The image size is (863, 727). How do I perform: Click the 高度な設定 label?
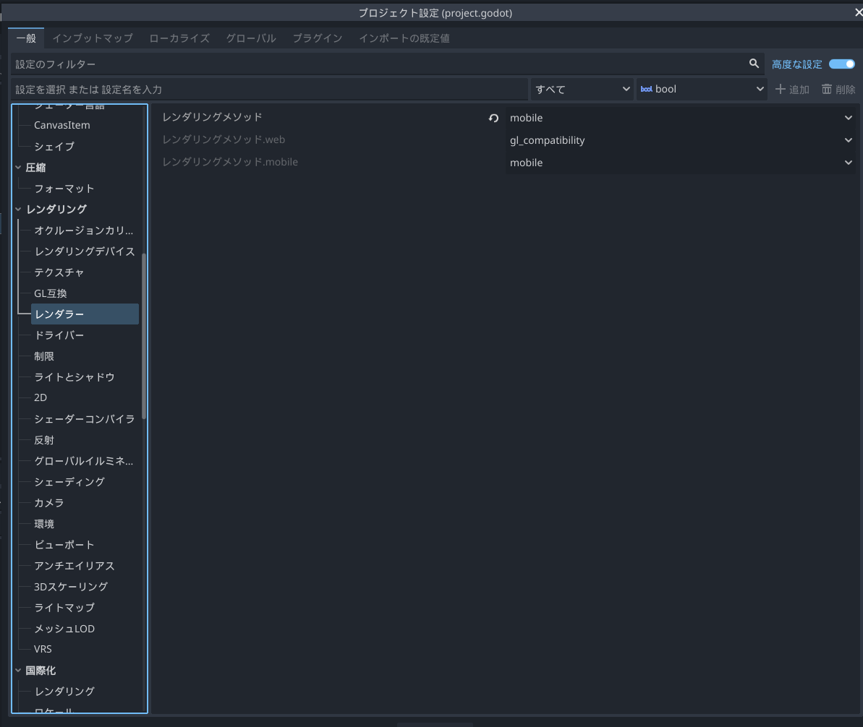pos(796,64)
